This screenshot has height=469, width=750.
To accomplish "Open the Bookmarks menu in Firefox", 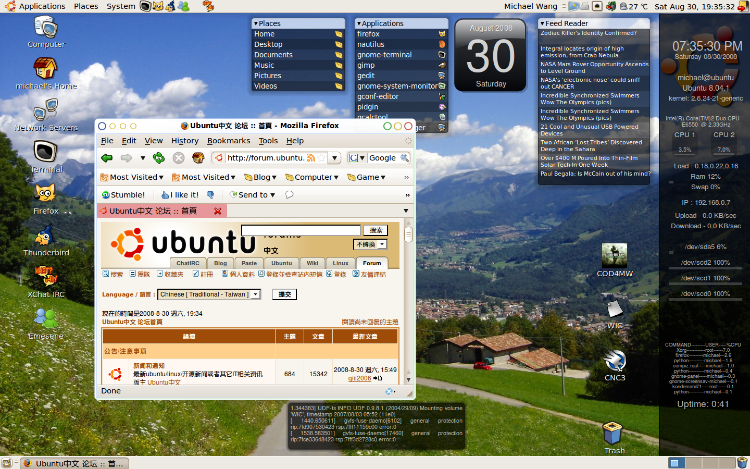I will (229, 141).
